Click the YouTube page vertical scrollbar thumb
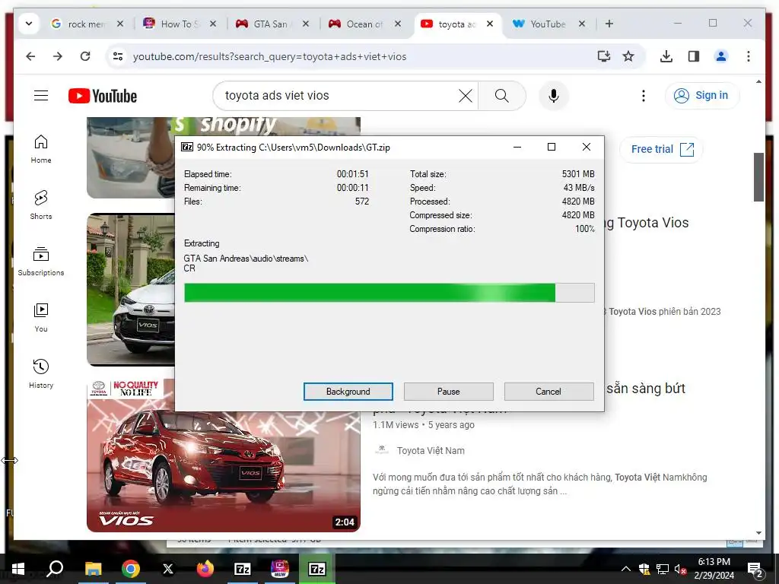This screenshot has width=779, height=584. (x=758, y=176)
